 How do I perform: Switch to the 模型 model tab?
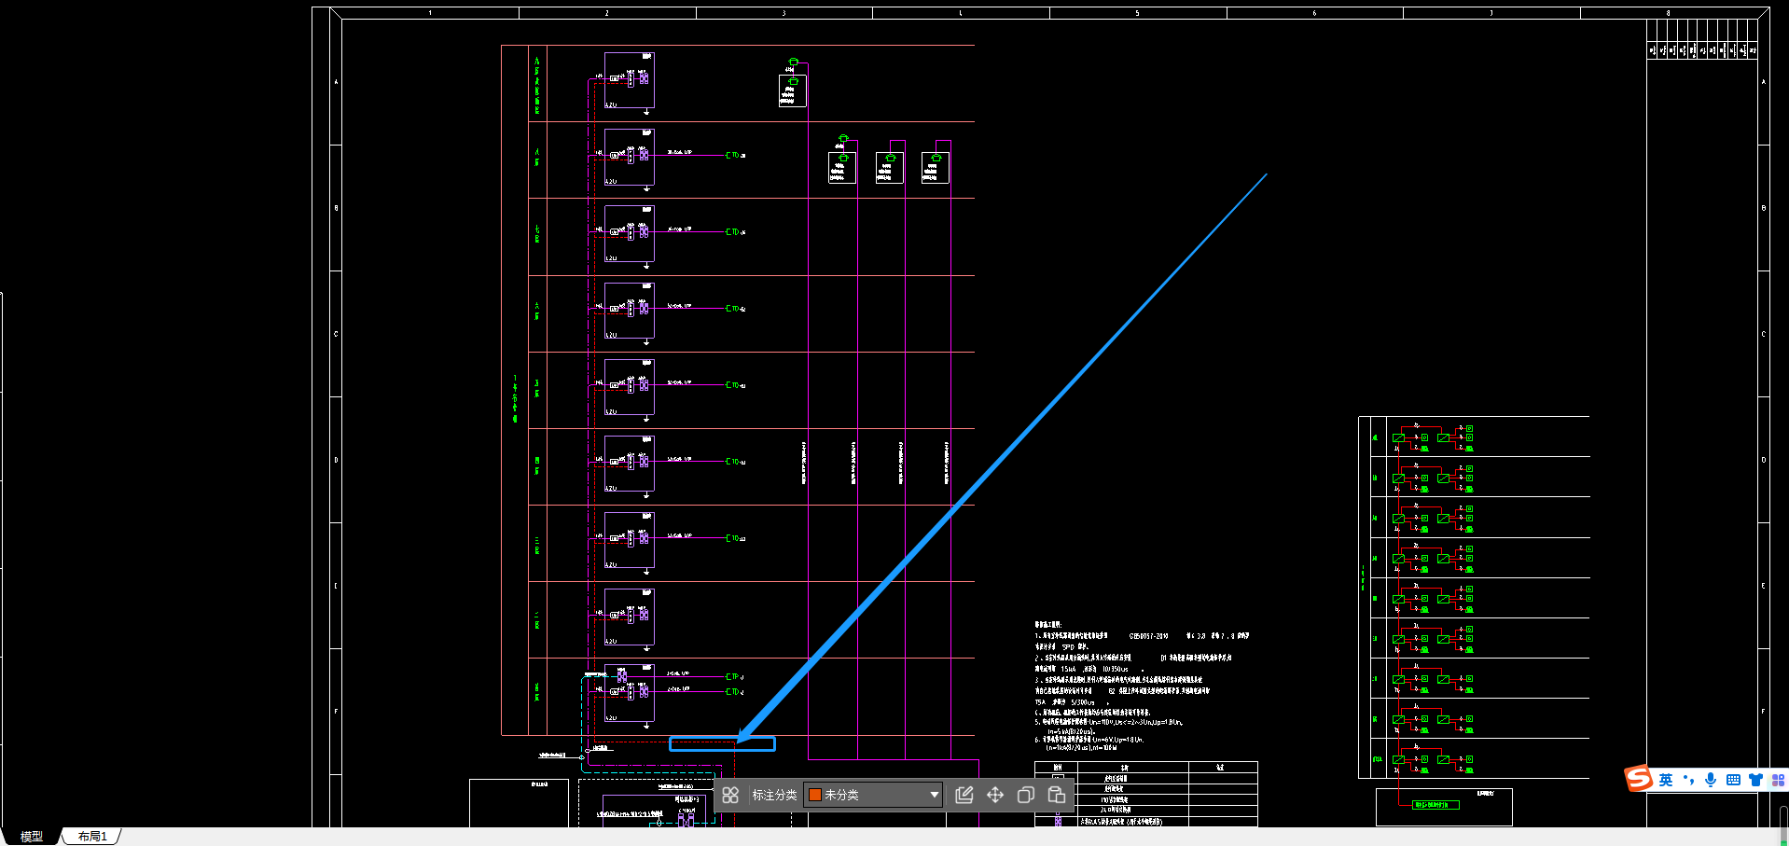32,837
